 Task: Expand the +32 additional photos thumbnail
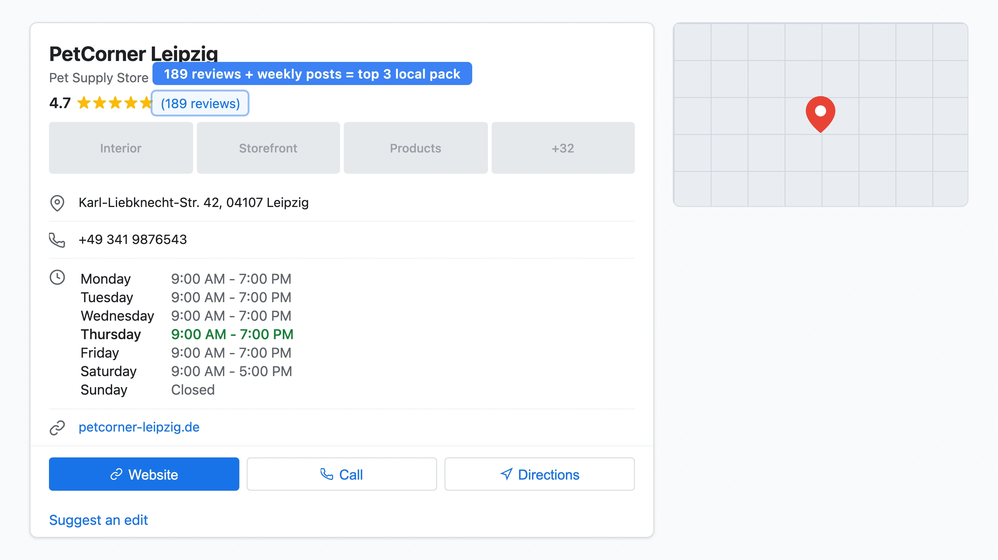562,148
